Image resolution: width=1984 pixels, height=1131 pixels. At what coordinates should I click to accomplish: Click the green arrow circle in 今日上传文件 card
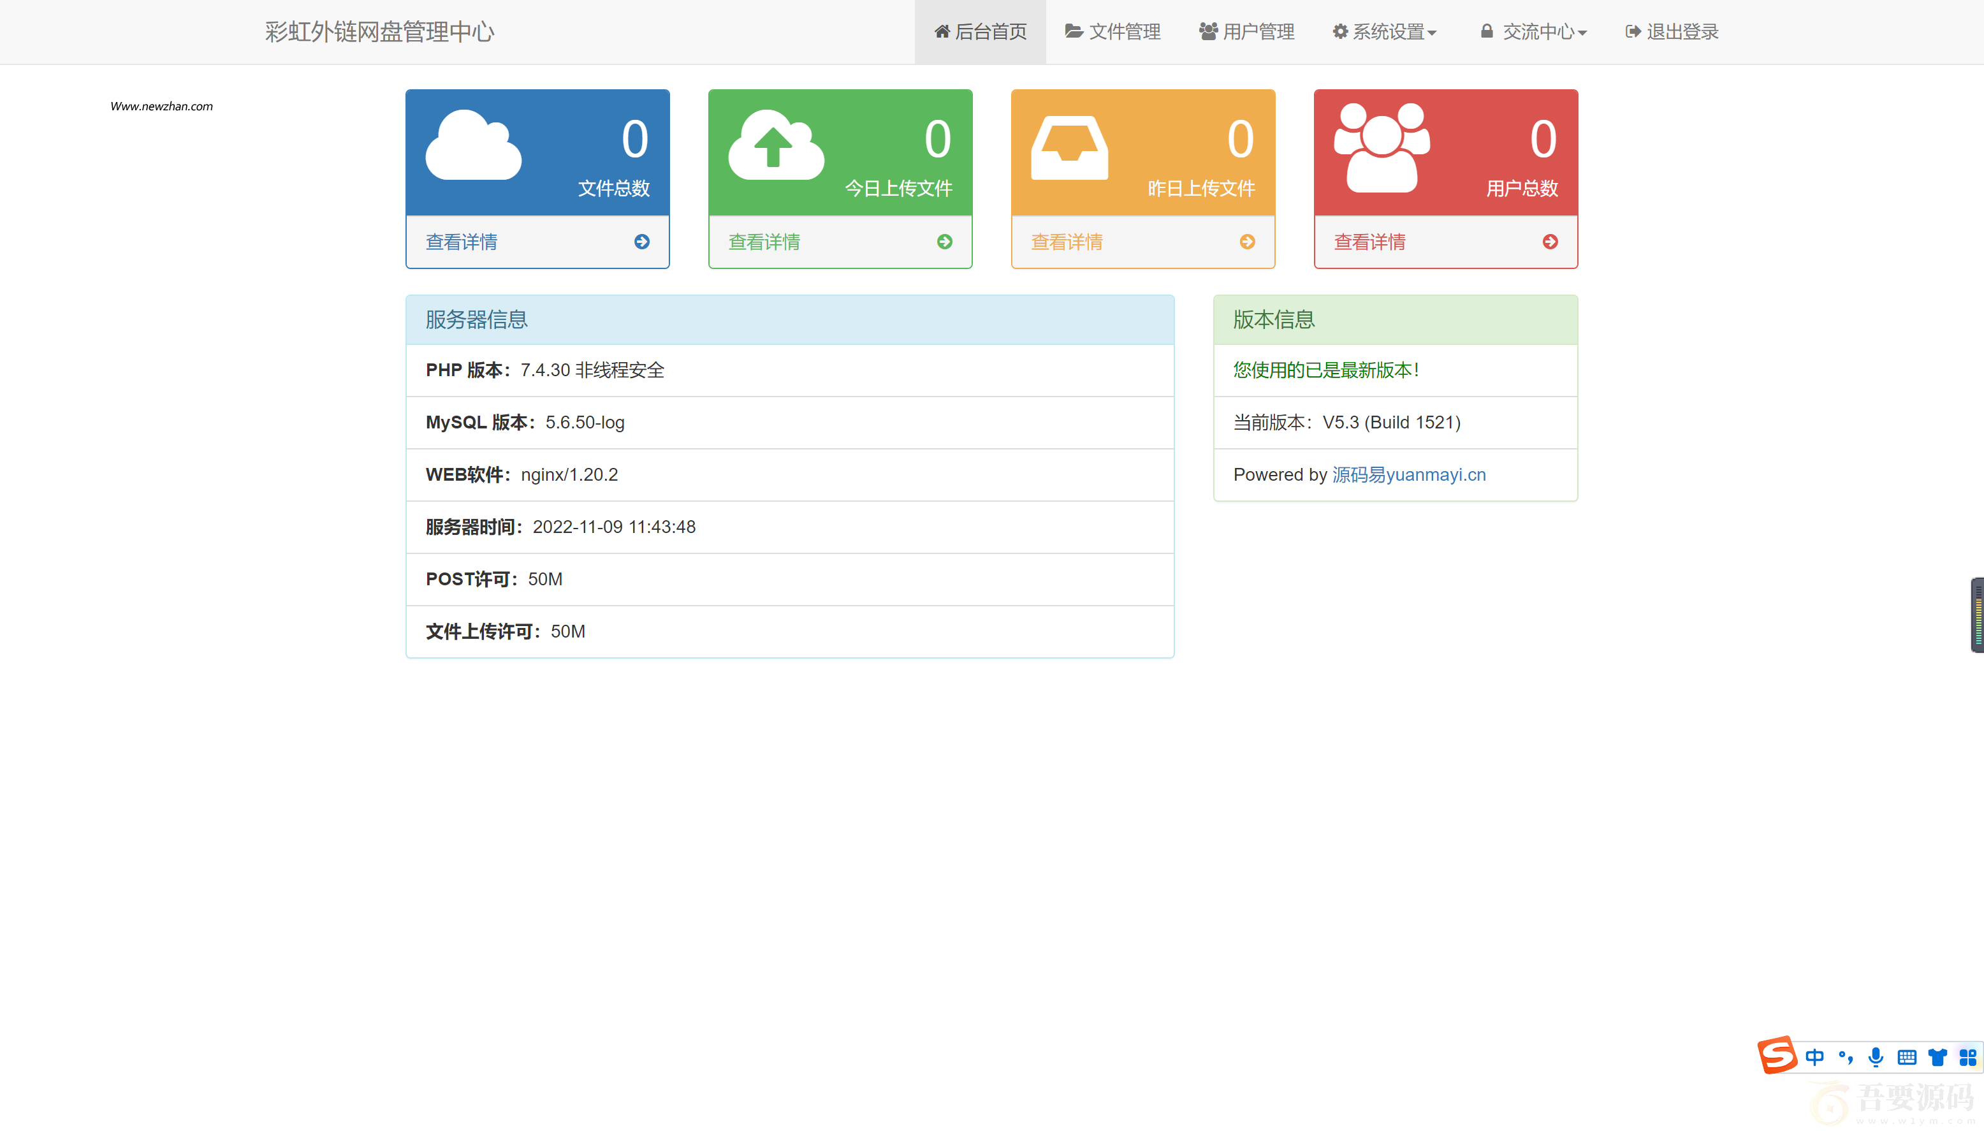[x=945, y=242]
